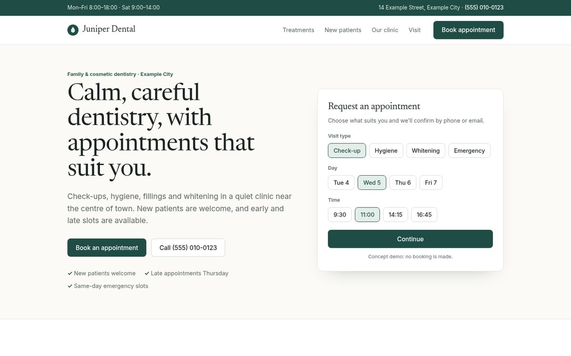571x356 pixels.
Task: Click the header Book appointment button
Action: pos(468,30)
